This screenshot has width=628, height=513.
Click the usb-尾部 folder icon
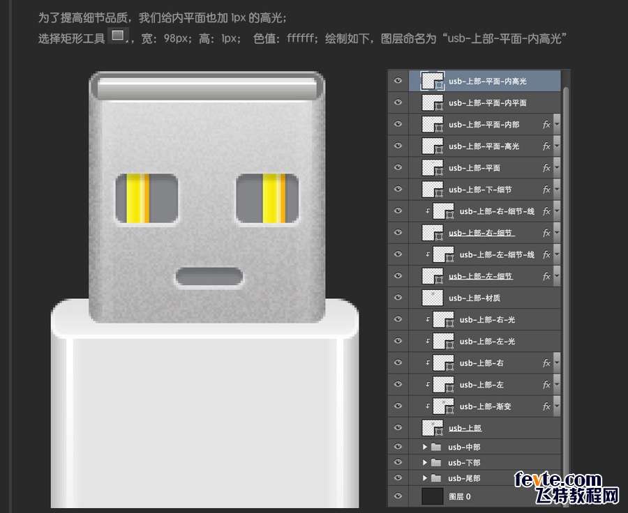coord(436,478)
